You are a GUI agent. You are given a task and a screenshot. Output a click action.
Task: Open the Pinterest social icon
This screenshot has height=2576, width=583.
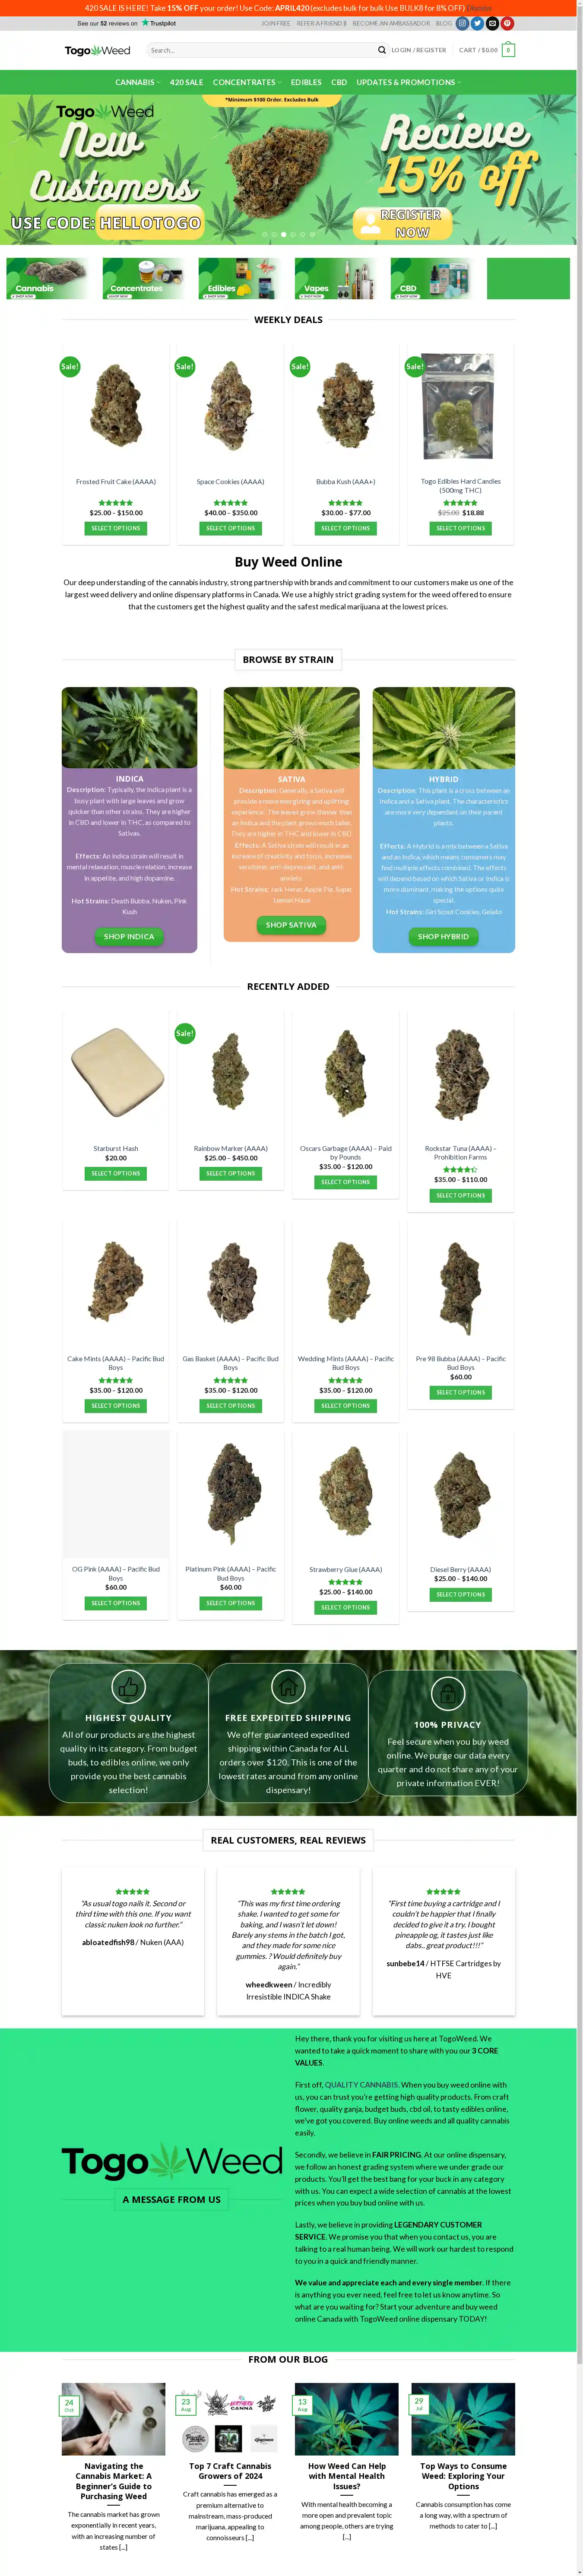(507, 23)
